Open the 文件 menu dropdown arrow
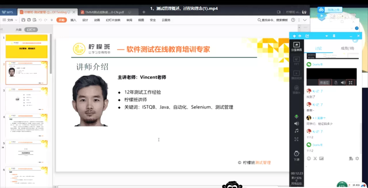 coord(16,20)
